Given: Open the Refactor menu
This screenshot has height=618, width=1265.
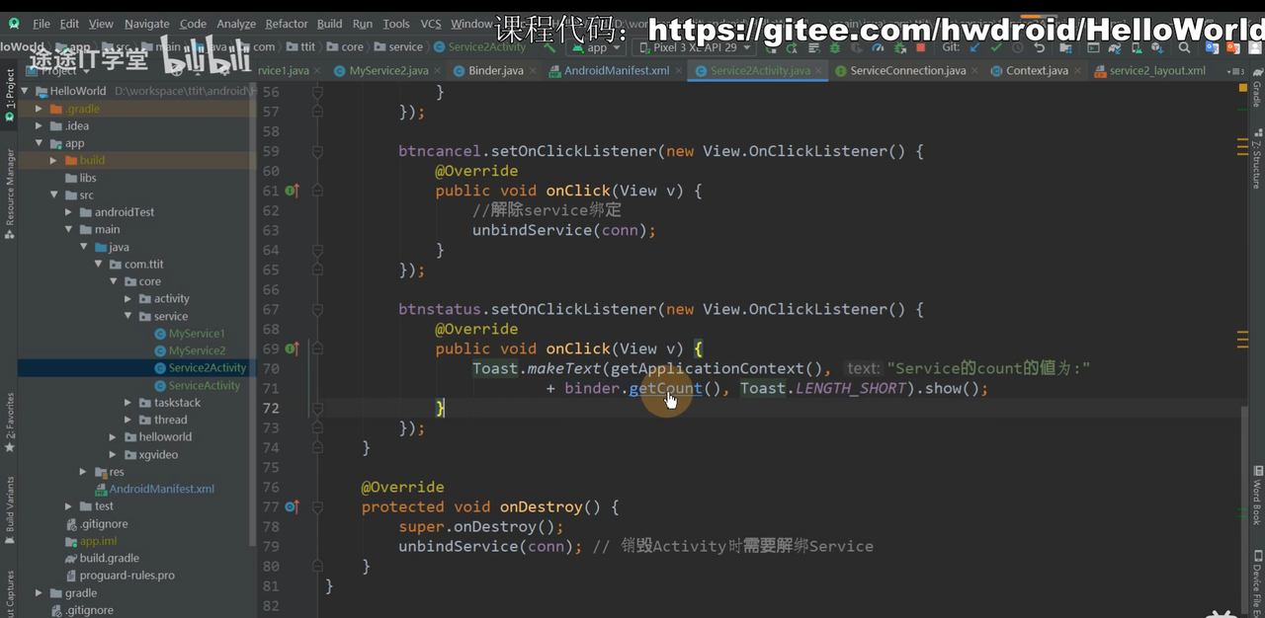Looking at the screenshot, I should pyautogui.click(x=287, y=24).
